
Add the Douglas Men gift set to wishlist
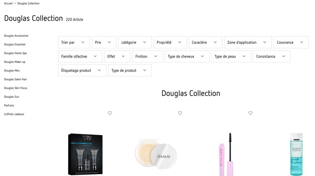pyautogui.click(x=110, y=113)
